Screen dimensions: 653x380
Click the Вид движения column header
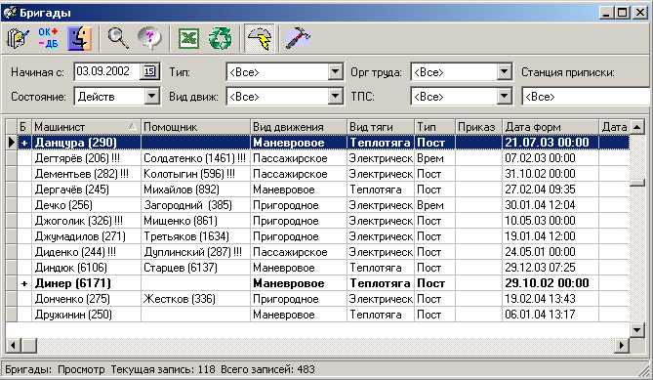[x=298, y=127]
